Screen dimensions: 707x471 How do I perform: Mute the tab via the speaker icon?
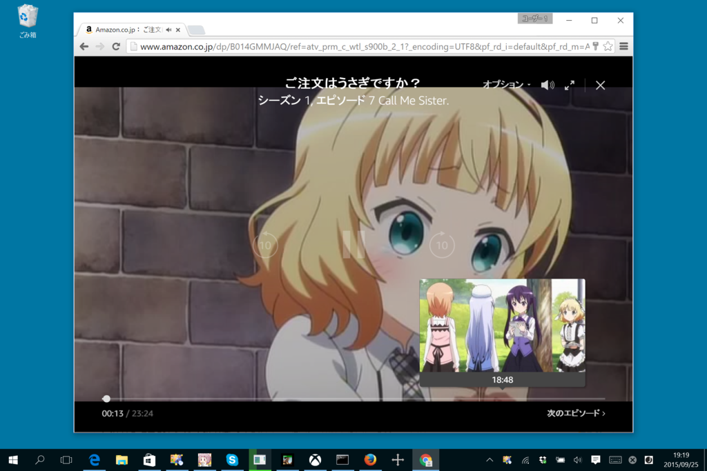point(168,30)
